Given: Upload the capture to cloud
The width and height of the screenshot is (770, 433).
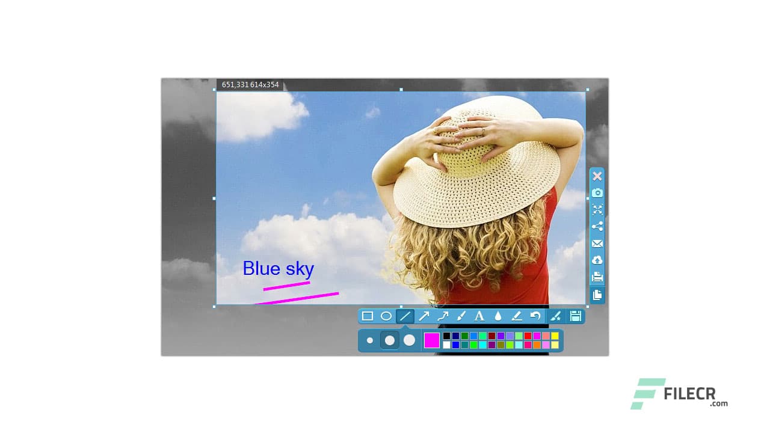Looking at the screenshot, I should pyautogui.click(x=597, y=260).
